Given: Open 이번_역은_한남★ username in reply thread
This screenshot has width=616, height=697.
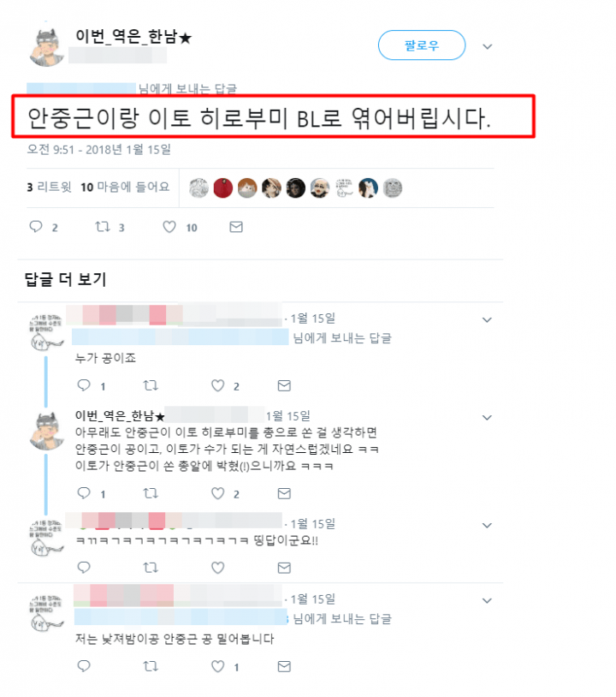Looking at the screenshot, I should tap(120, 416).
